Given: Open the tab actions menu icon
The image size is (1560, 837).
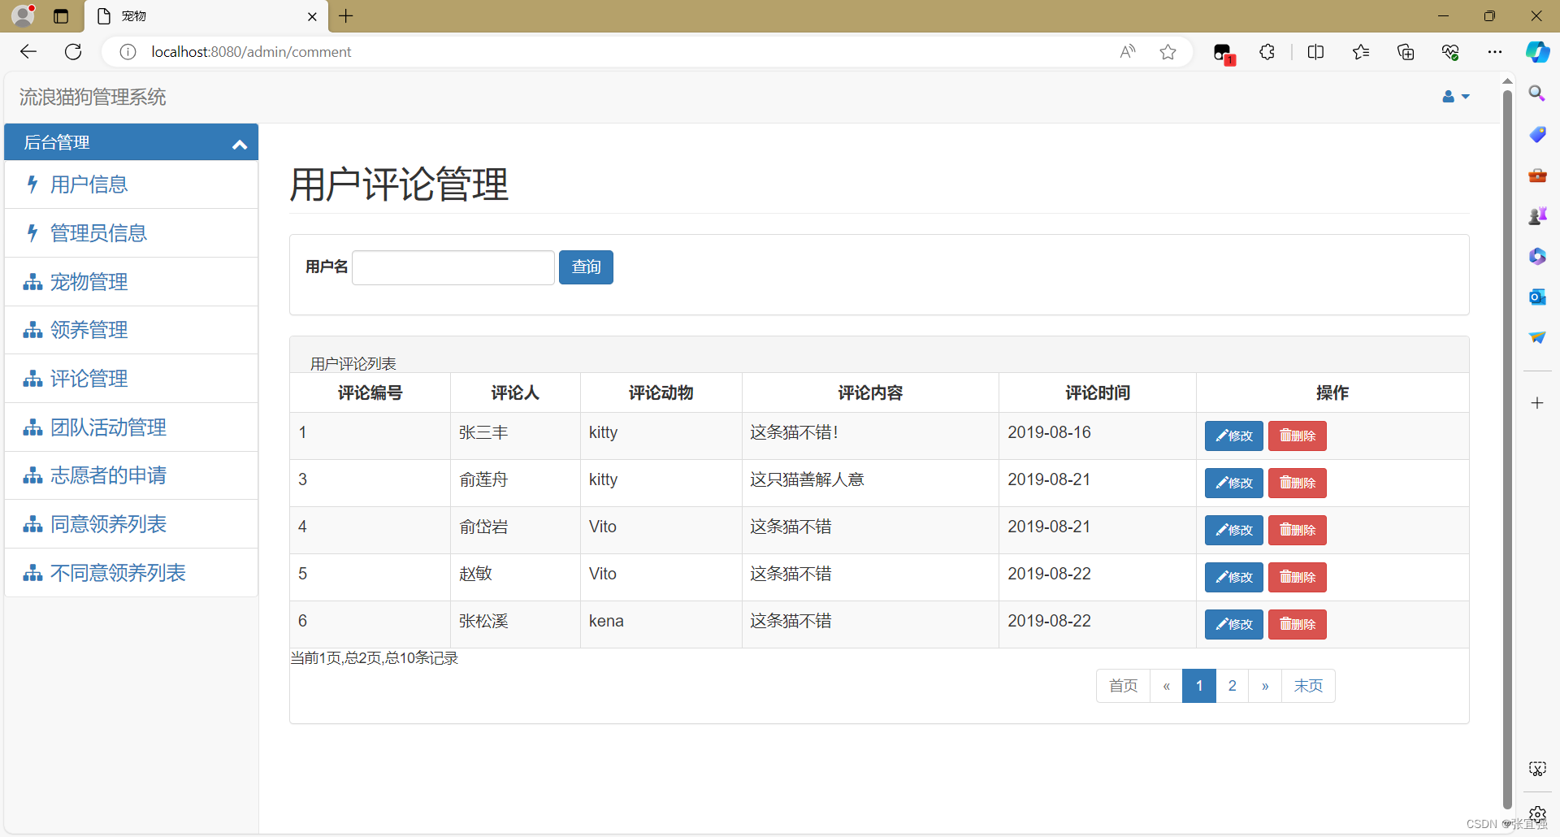Looking at the screenshot, I should click(61, 16).
